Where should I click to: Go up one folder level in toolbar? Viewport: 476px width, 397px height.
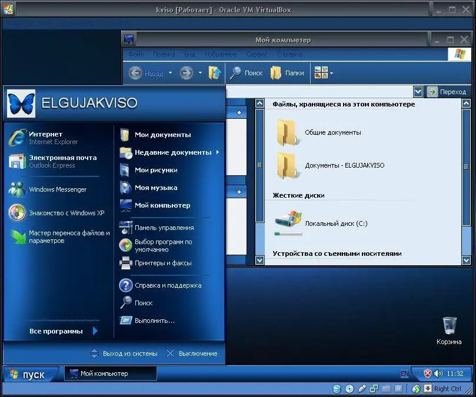(214, 73)
